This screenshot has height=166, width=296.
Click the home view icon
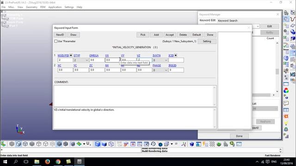click(x=198, y=144)
